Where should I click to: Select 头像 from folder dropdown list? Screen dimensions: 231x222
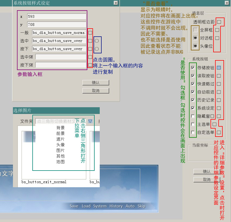60,145
